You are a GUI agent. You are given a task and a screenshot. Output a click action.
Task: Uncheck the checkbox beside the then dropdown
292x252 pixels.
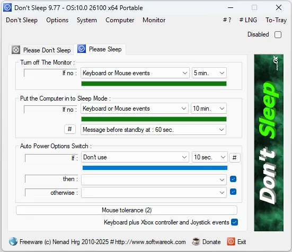pos(233,179)
